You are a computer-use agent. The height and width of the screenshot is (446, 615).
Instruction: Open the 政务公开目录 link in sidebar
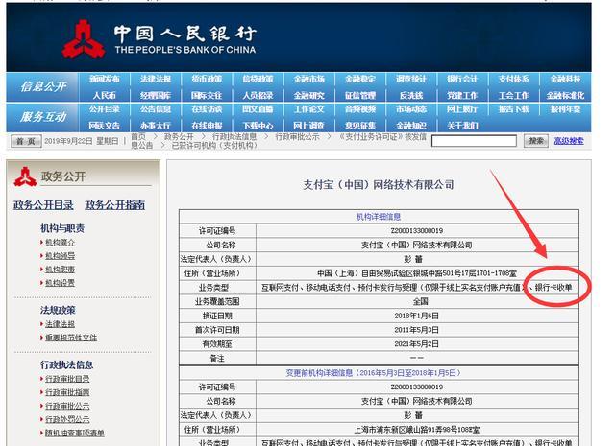(x=43, y=205)
